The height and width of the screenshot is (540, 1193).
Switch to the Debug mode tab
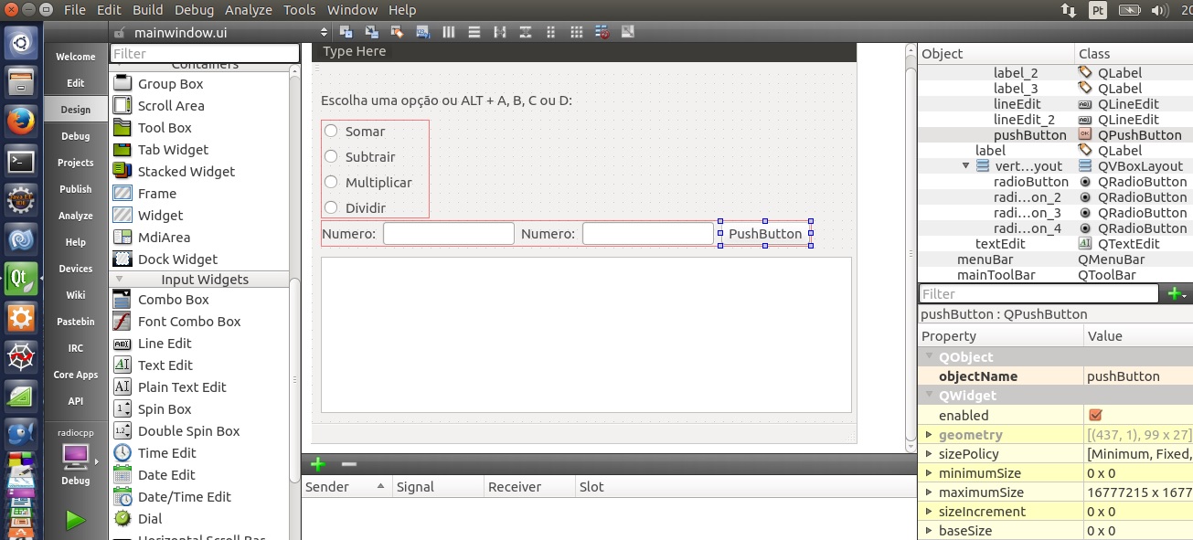click(75, 136)
